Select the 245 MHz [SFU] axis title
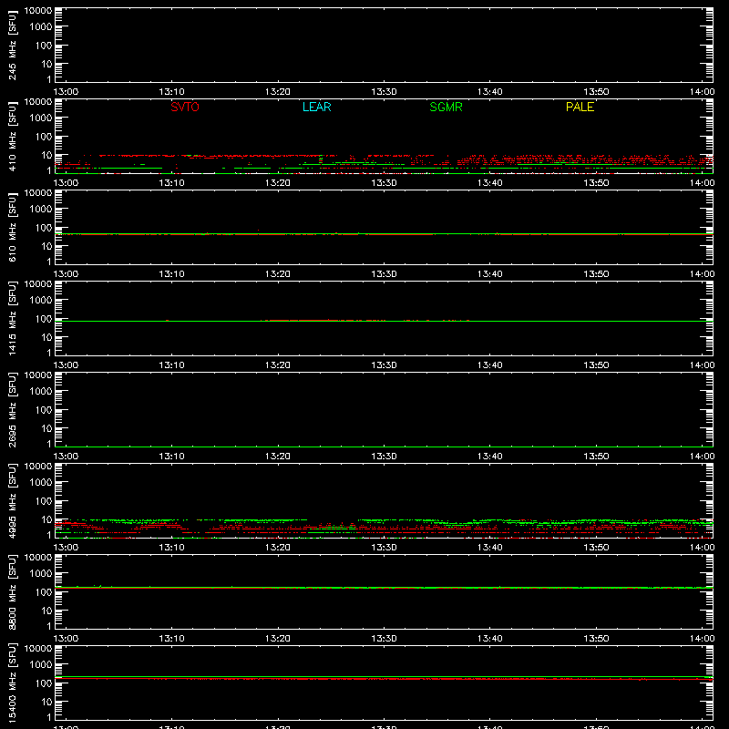 12,45
